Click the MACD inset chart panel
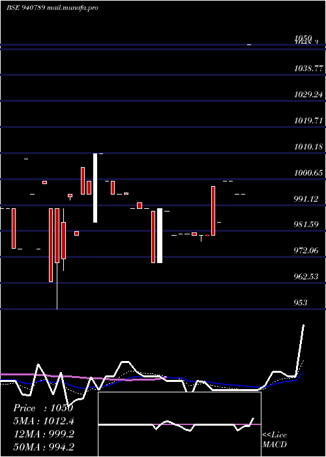 pyautogui.click(x=179, y=424)
